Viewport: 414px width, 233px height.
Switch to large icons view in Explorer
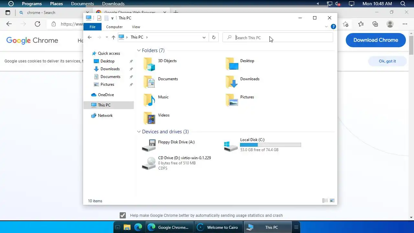332,201
